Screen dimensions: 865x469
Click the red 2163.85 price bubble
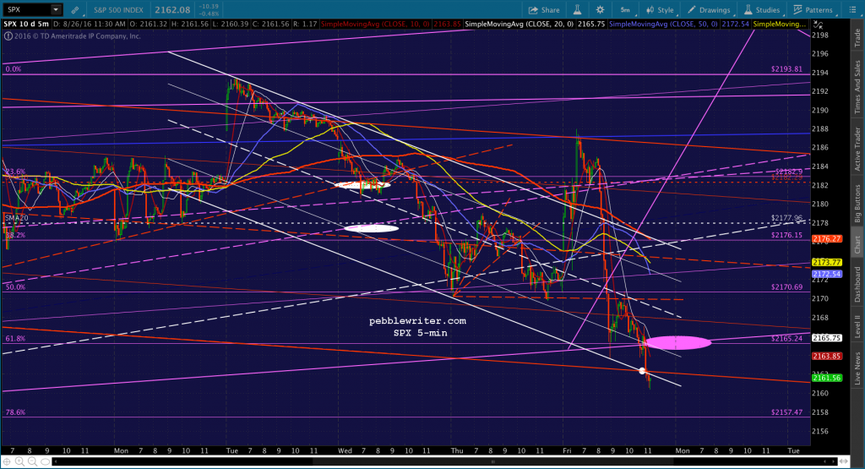(x=827, y=356)
